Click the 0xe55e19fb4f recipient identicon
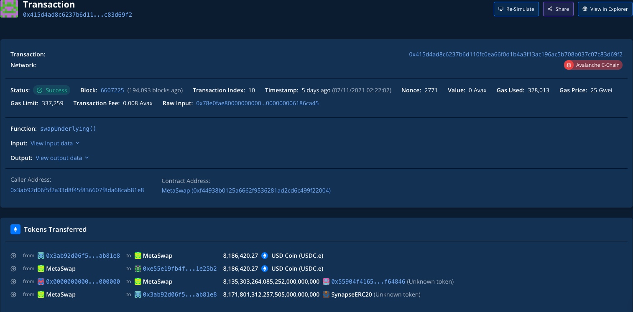Screen dimensions: 633x312 [138, 269]
